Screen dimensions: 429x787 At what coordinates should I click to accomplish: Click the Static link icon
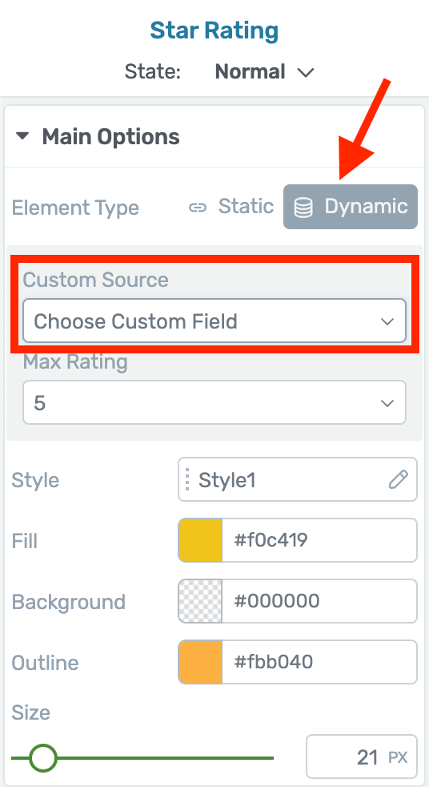tap(198, 208)
